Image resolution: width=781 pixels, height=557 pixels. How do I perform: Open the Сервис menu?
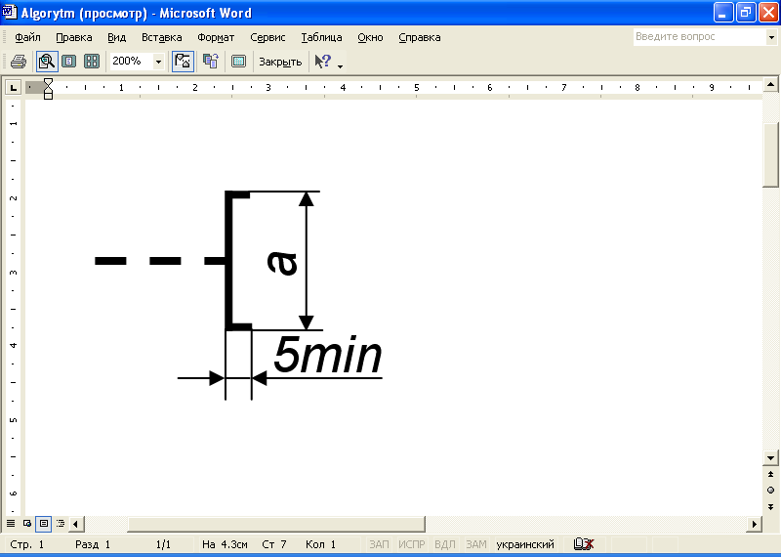[267, 37]
